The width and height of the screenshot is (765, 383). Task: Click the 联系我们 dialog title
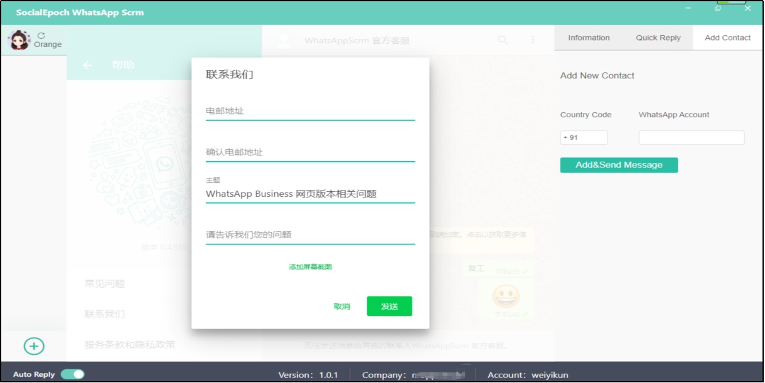pos(230,75)
